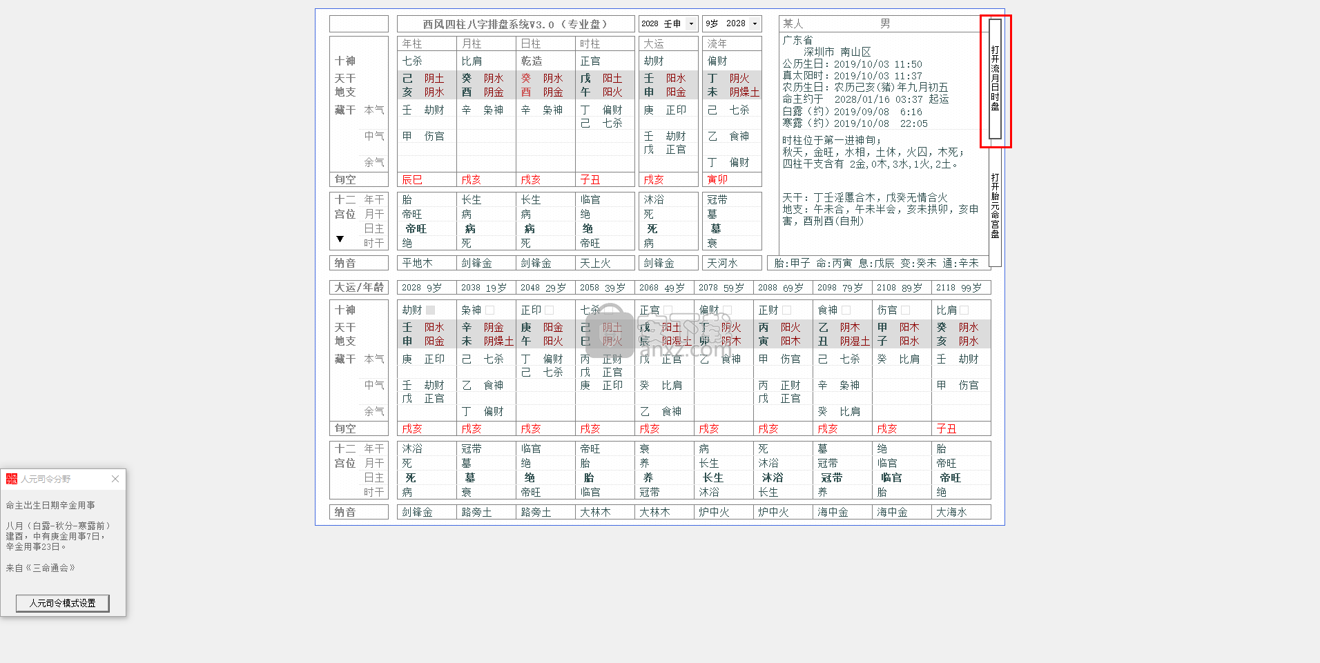Click the 人元司令模式设置 button
This screenshot has height=663, width=1320.
[63, 603]
